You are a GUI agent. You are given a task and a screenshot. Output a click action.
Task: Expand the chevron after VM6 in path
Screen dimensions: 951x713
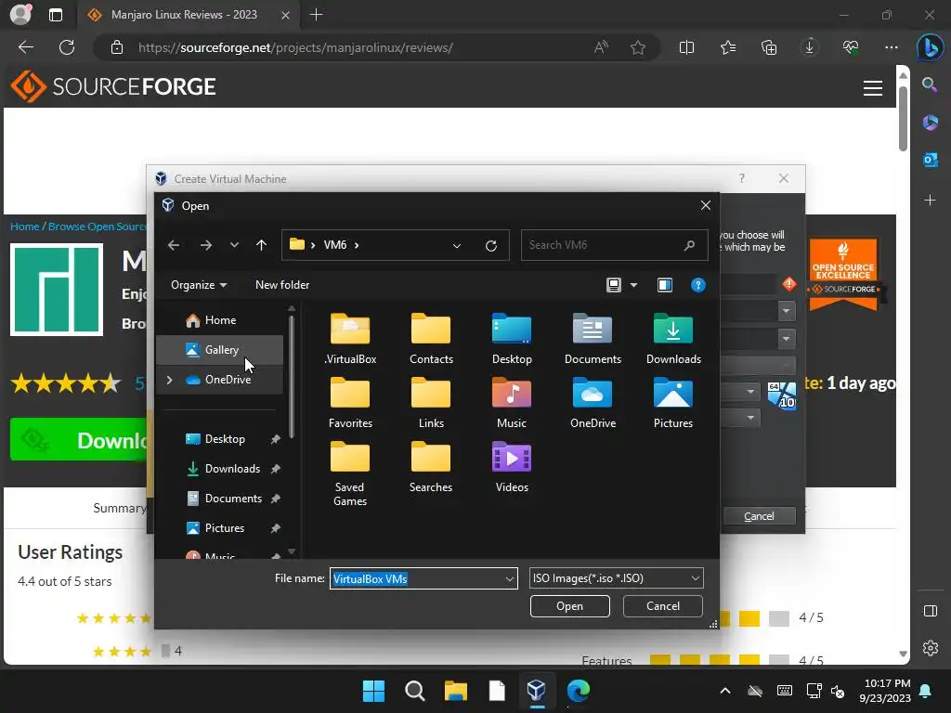(x=357, y=245)
